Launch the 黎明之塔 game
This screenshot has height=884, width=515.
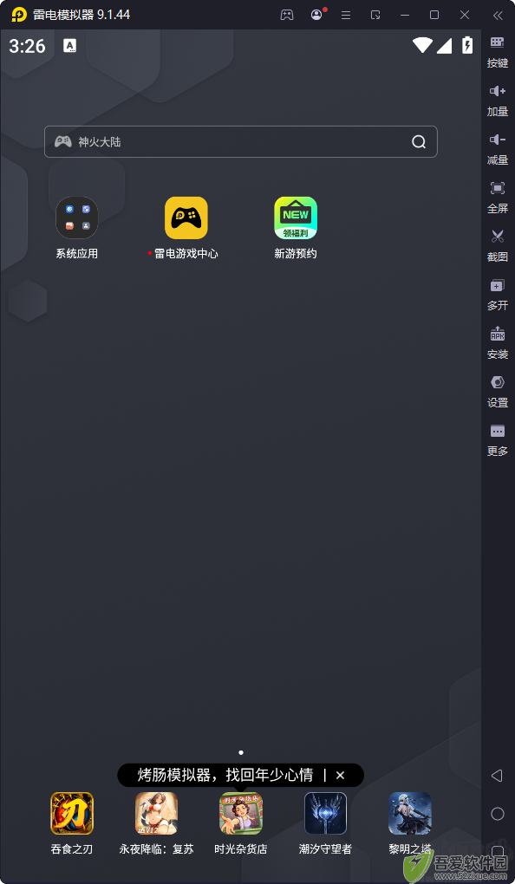tap(410, 823)
